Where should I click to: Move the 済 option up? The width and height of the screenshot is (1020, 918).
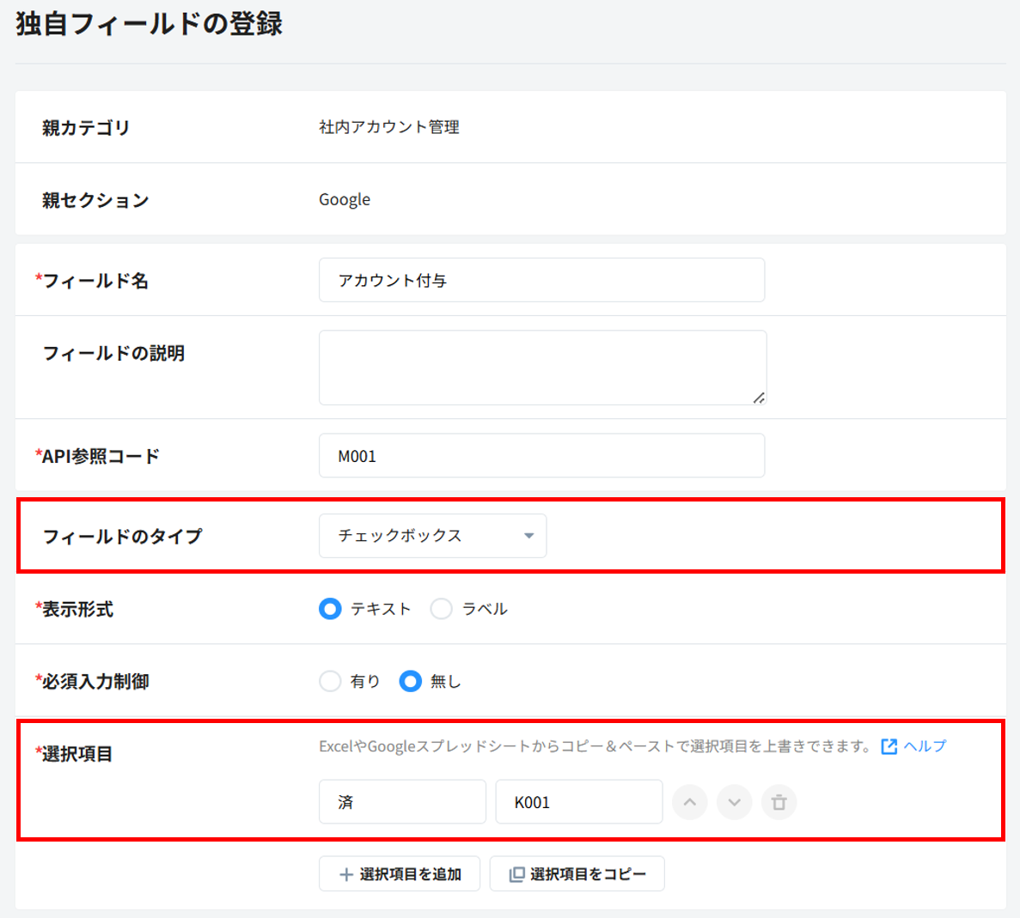point(689,802)
